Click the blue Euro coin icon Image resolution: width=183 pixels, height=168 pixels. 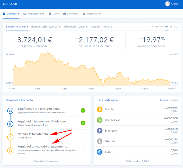(99, 152)
